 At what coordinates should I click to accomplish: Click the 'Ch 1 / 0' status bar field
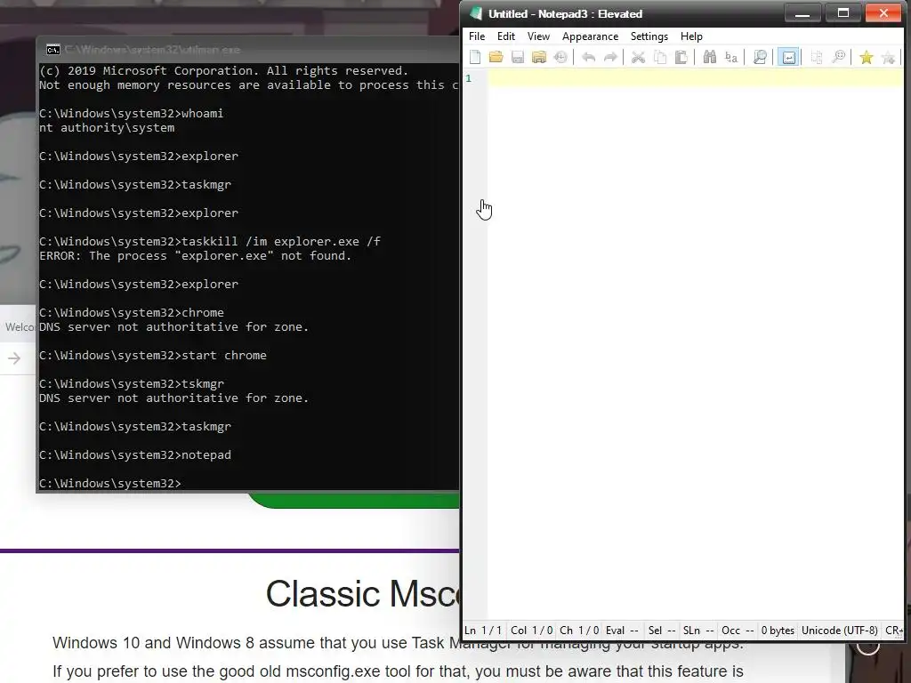point(579,631)
